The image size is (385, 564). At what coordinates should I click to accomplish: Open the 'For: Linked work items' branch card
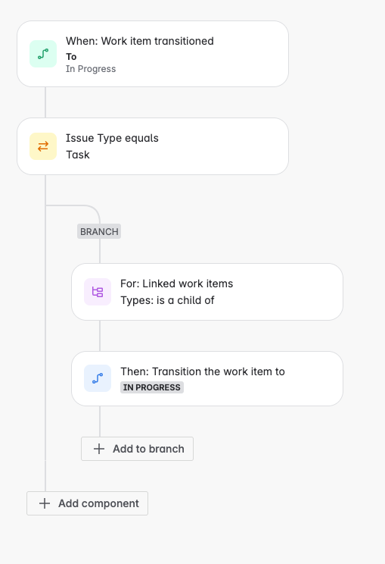click(x=207, y=292)
